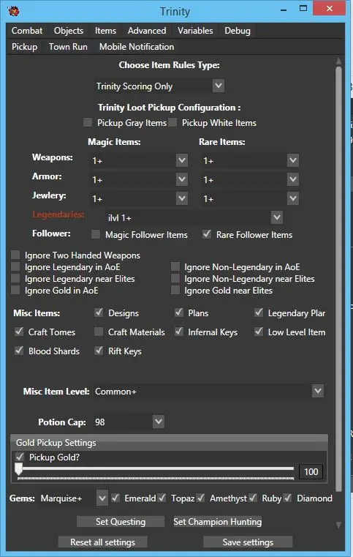
Task: Click the scrollbar up arrow
Action: click(x=339, y=61)
